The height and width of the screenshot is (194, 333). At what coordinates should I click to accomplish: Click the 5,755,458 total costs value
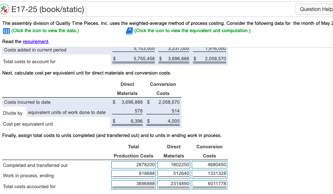[x=144, y=59]
